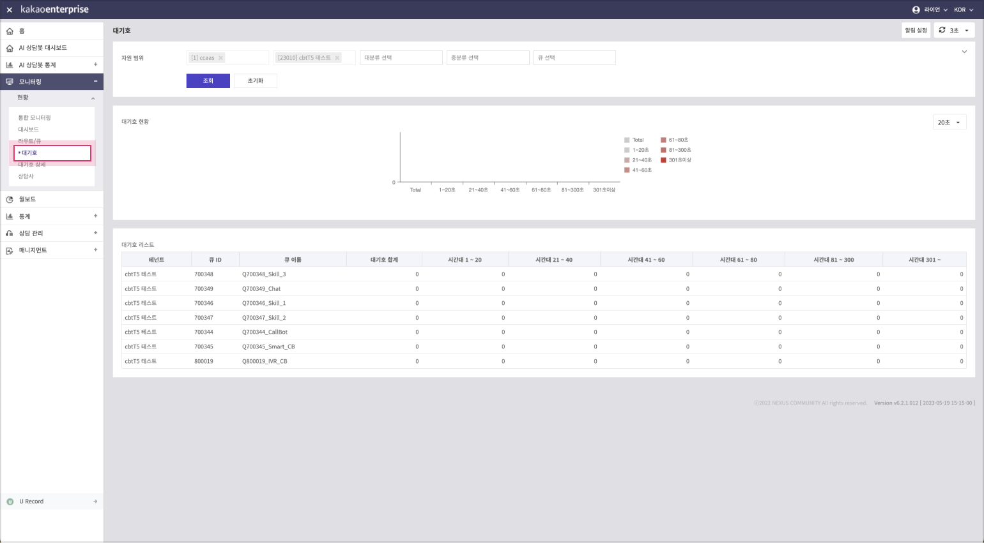Open 대기호 상세 menu item
Viewport: 984px width, 543px height.
pyautogui.click(x=32, y=165)
